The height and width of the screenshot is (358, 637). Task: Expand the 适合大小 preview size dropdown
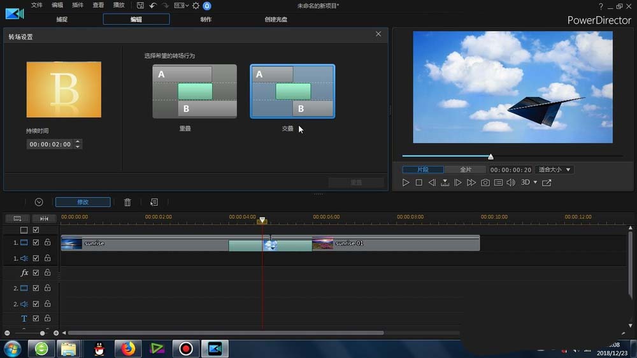click(554, 170)
